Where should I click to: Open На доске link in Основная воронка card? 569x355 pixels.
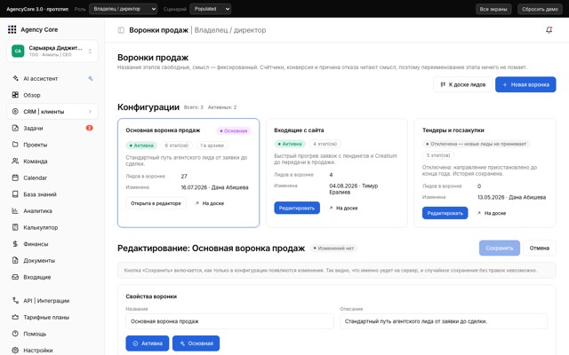tap(210, 203)
